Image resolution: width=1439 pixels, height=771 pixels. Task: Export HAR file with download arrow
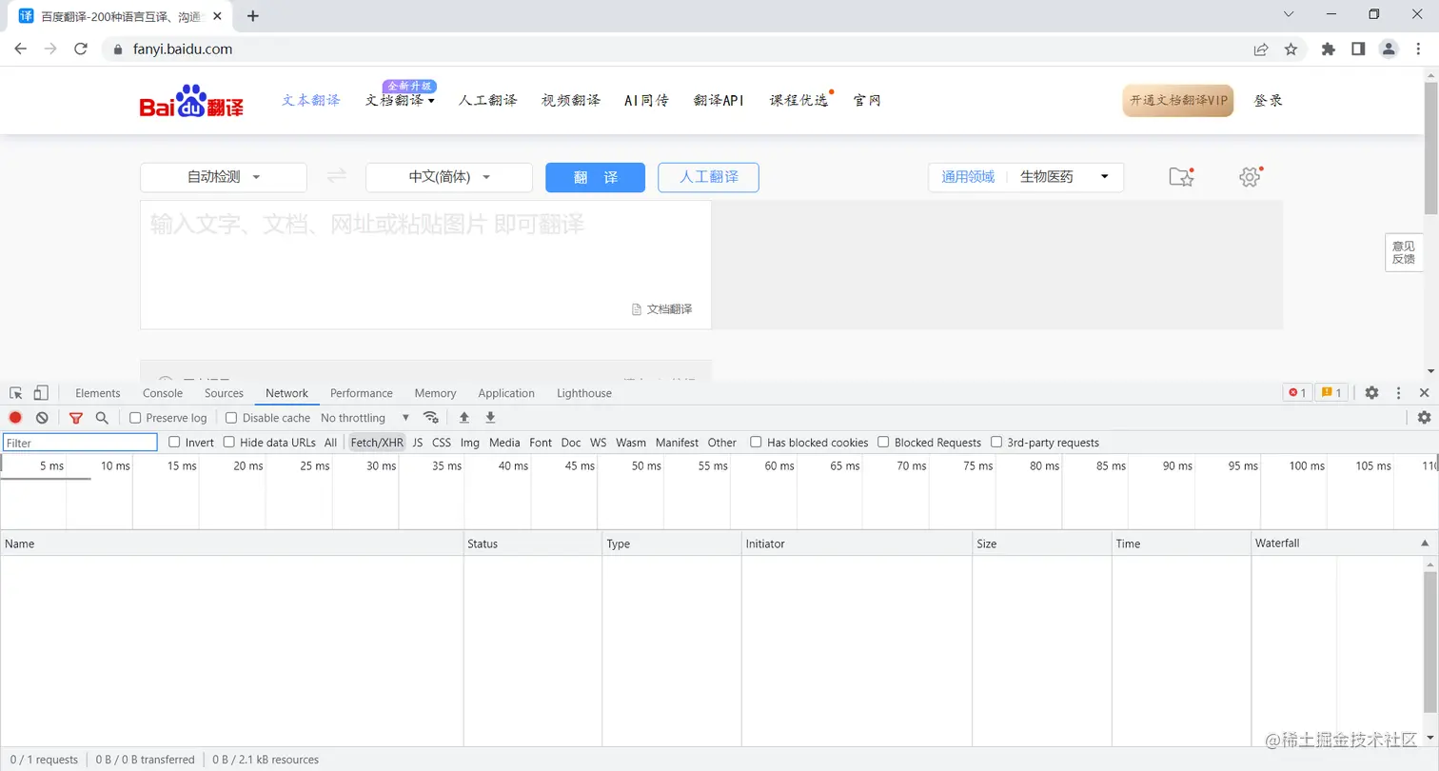490,418
